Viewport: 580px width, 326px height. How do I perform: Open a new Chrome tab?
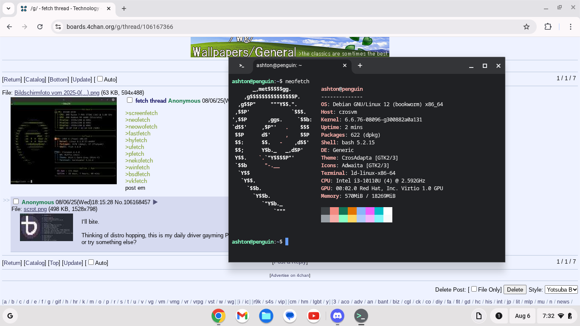pyautogui.click(x=124, y=8)
